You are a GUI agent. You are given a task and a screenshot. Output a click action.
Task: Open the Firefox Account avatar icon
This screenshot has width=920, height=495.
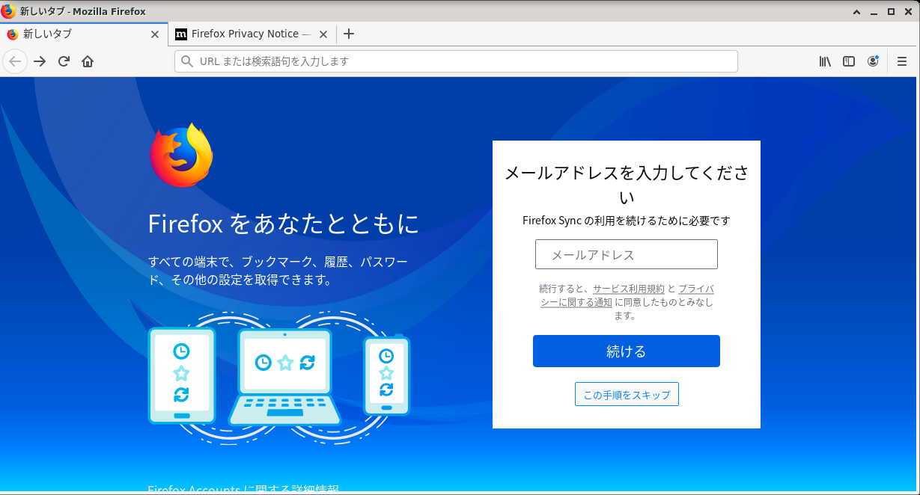tap(873, 61)
